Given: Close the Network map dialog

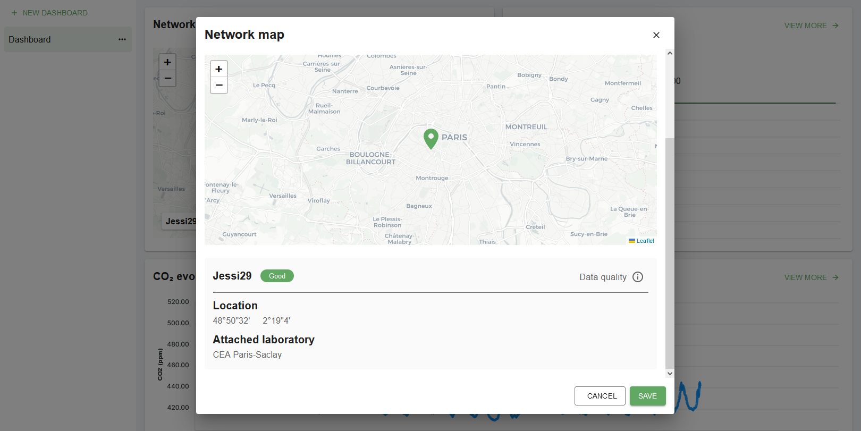Looking at the screenshot, I should tap(656, 35).
